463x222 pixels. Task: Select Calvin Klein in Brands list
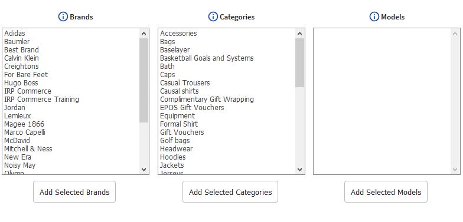click(21, 58)
